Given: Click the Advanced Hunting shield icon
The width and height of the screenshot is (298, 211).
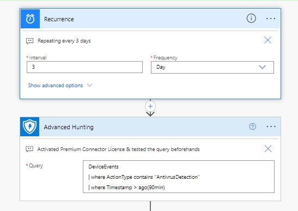Looking at the screenshot, I should tap(29, 126).
